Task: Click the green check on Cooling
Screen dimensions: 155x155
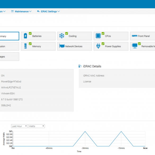Action: click(67, 33)
